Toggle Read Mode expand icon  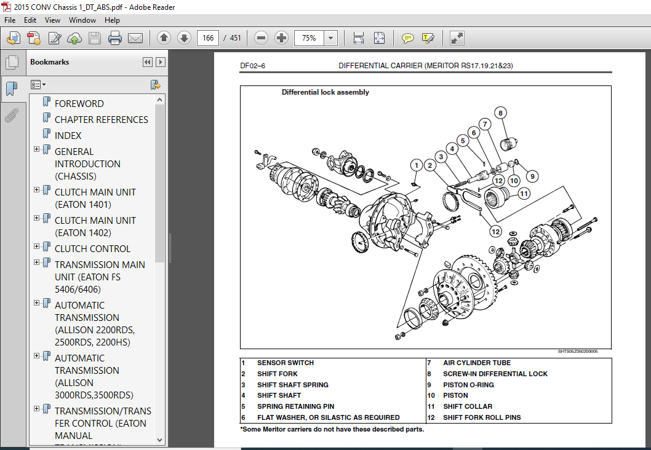tap(457, 38)
